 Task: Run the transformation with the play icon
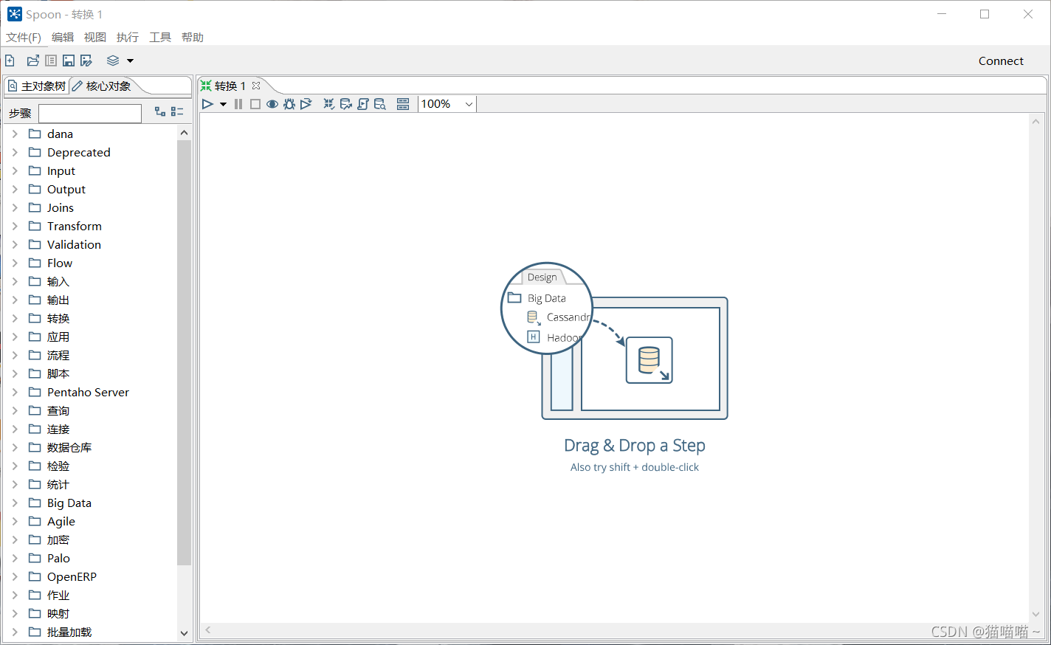click(x=207, y=104)
